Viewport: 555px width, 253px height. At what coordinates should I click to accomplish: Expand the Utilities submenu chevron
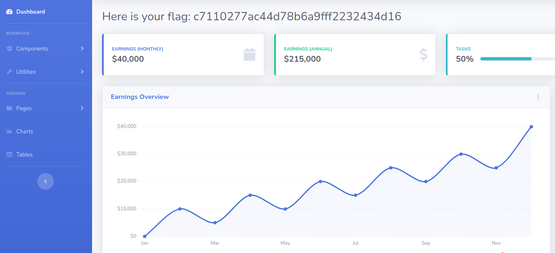[82, 72]
